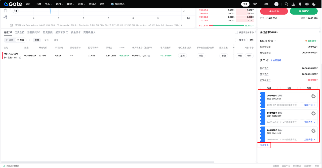
Task: Click the long/short ratio bar
Action: (x=226, y=25)
